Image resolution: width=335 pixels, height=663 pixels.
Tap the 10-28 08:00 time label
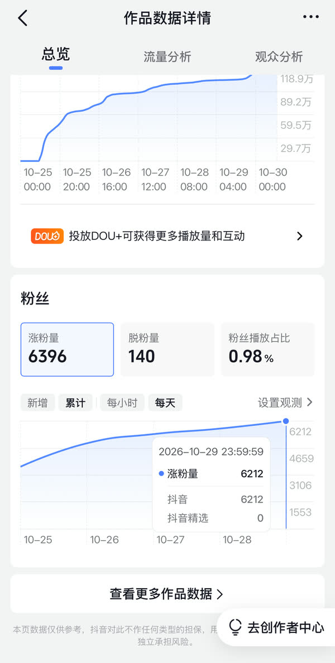pyautogui.click(x=194, y=179)
